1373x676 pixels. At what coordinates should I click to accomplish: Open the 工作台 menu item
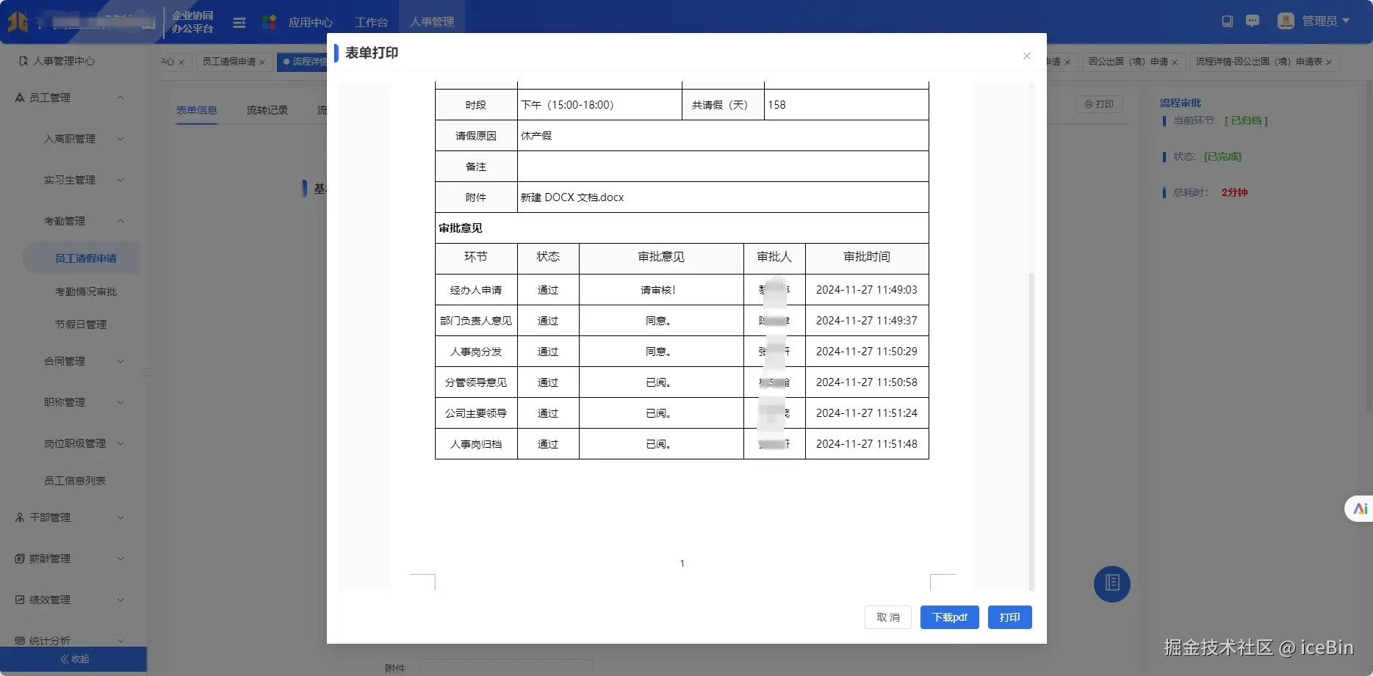[x=371, y=22]
